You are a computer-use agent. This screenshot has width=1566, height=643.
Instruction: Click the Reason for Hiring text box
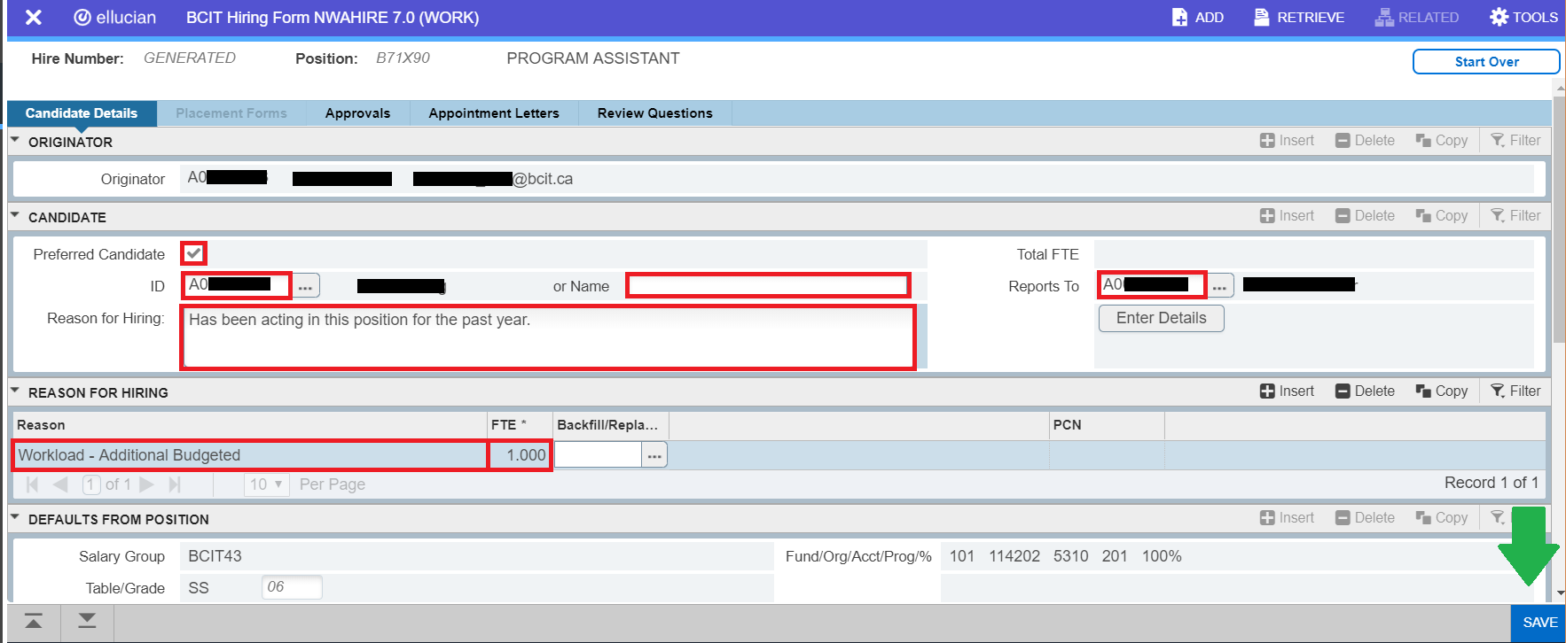548,337
